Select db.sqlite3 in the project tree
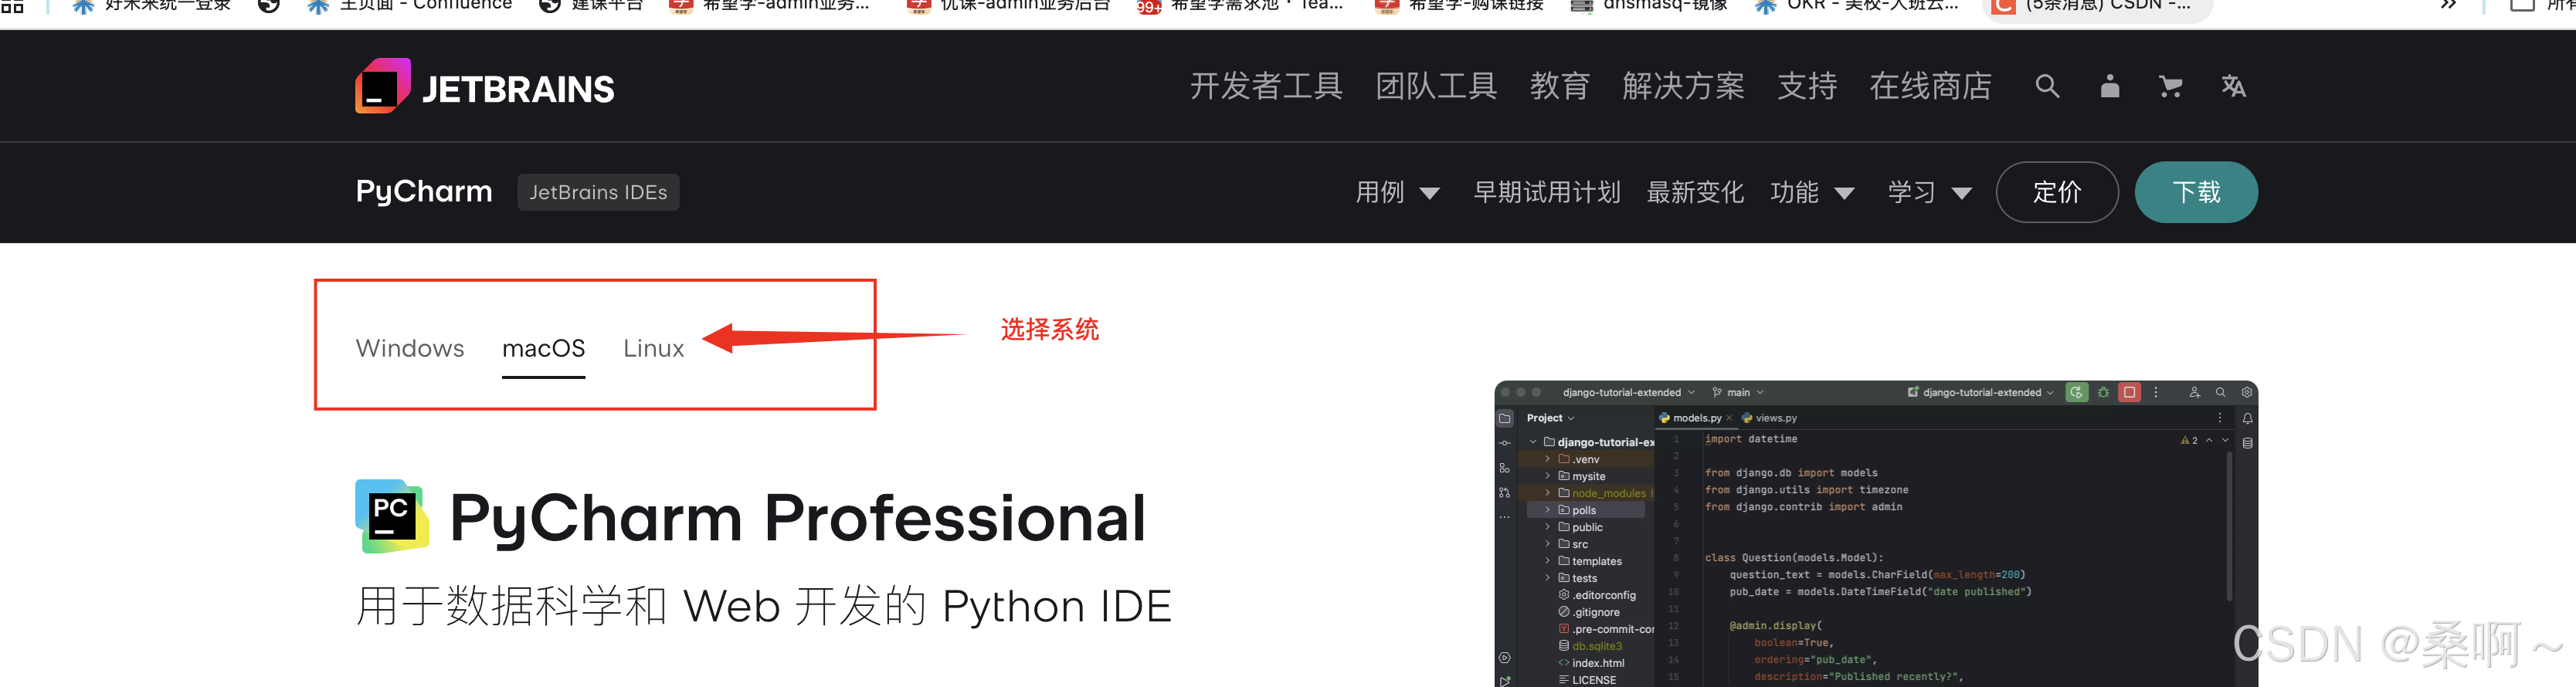Viewport: 2576px width, 687px height. pyautogui.click(x=1590, y=646)
